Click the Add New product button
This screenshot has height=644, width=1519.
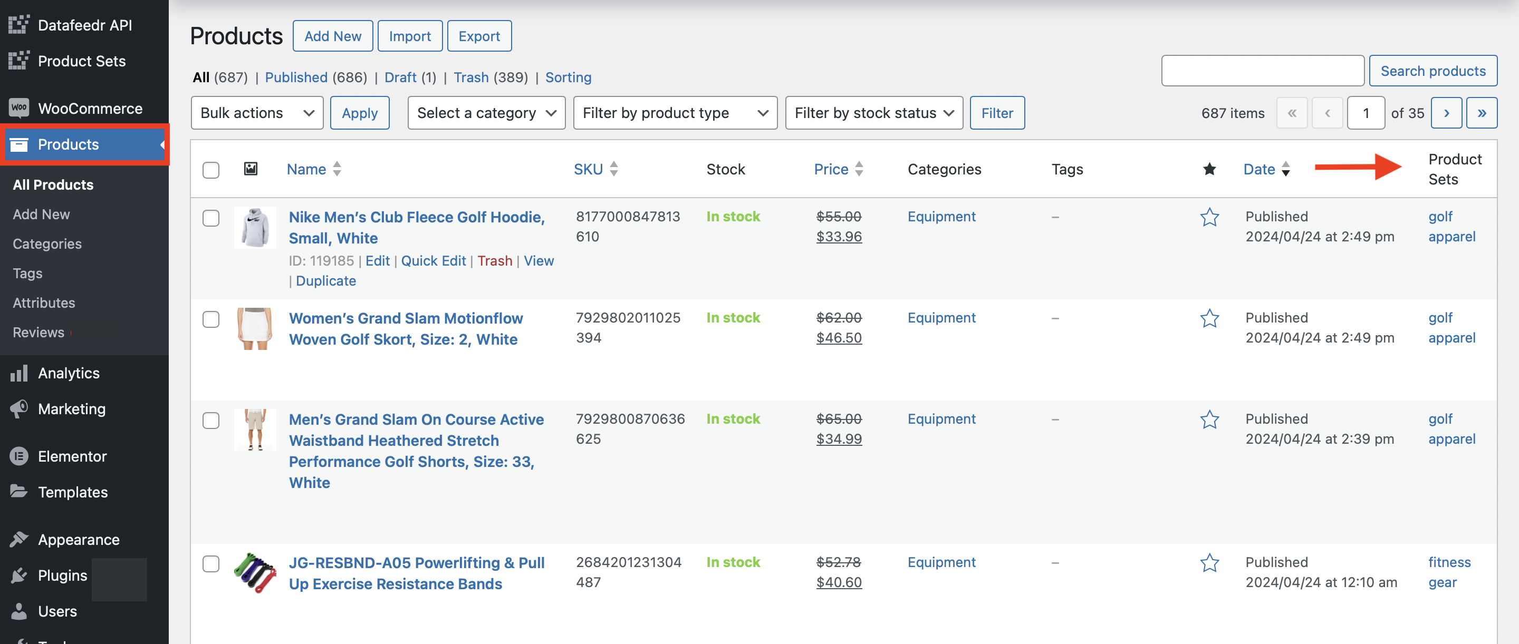click(x=333, y=36)
